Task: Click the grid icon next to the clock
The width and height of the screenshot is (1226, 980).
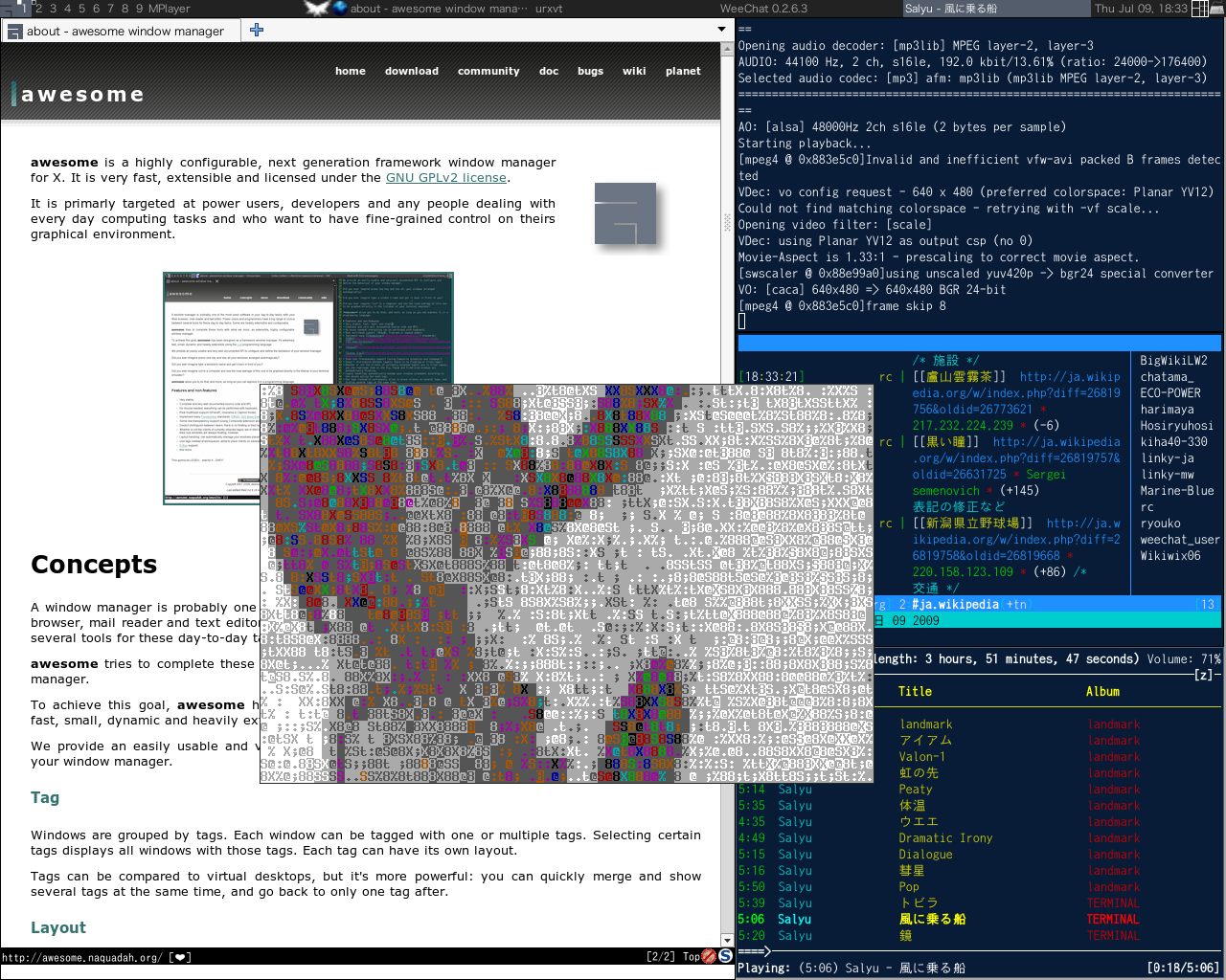Action: point(1200,9)
